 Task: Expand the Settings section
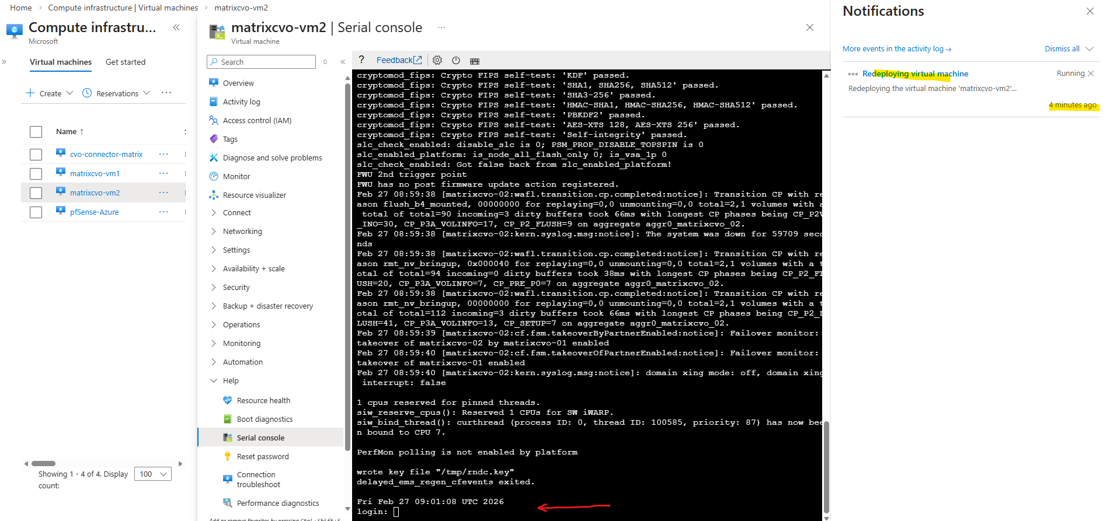214,250
